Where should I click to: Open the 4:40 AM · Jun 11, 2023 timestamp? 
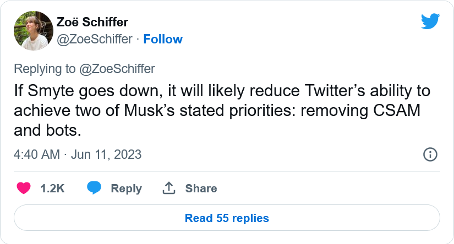coord(78,154)
